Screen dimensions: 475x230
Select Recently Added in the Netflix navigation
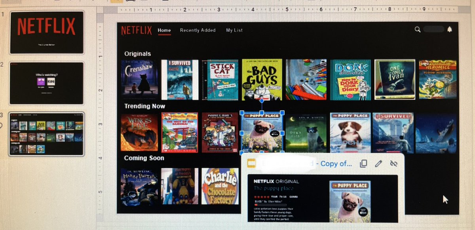coord(198,30)
